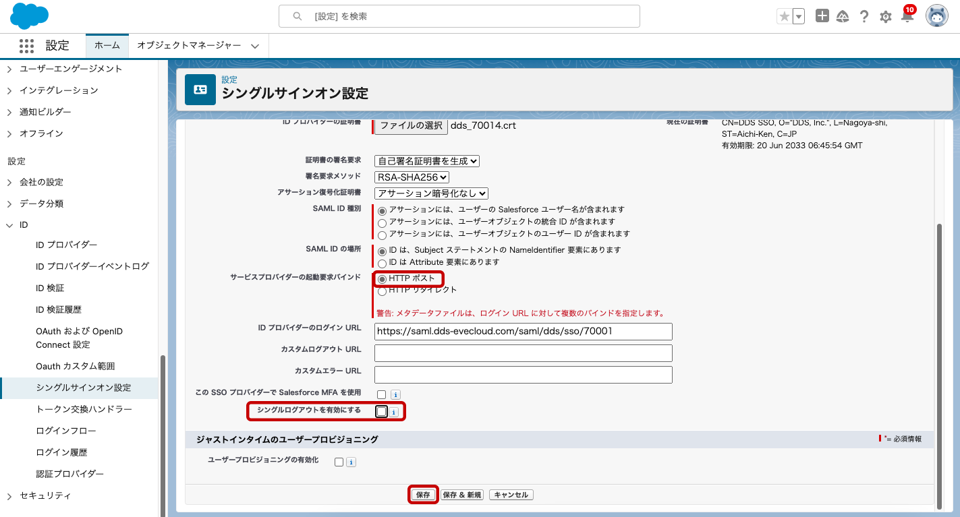The width and height of the screenshot is (960, 517).
Task: Click the Favorites star icon
Action: [x=784, y=17]
